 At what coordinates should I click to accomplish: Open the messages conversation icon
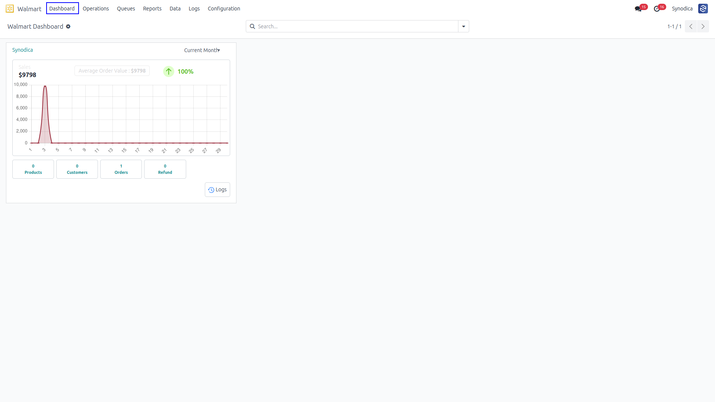[x=638, y=9]
